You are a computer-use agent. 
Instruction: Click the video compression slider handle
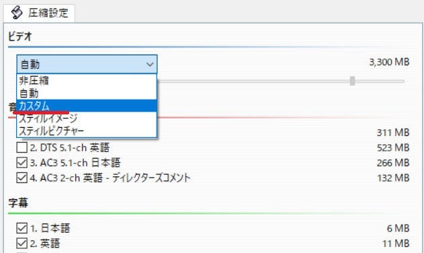coord(352,81)
